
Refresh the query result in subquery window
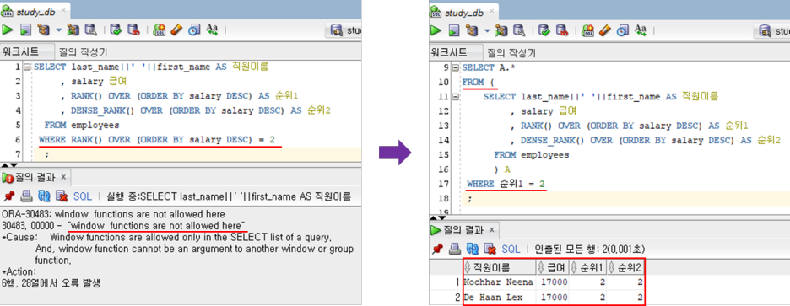[x=473, y=249]
